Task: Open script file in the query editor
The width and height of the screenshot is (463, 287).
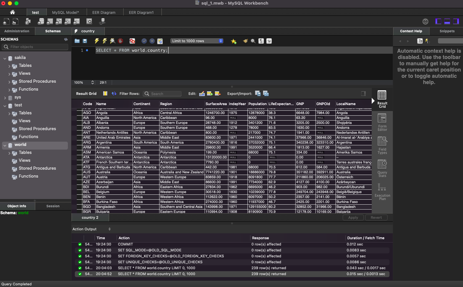Action: point(77,41)
